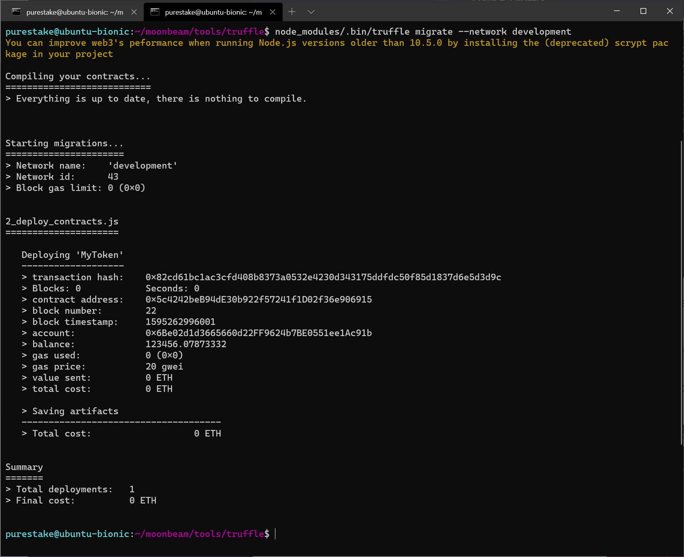The width and height of the screenshot is (684, 557).
Task: Select the second purestake@ubuntu-bionic tab
Action: pos(213,12)
